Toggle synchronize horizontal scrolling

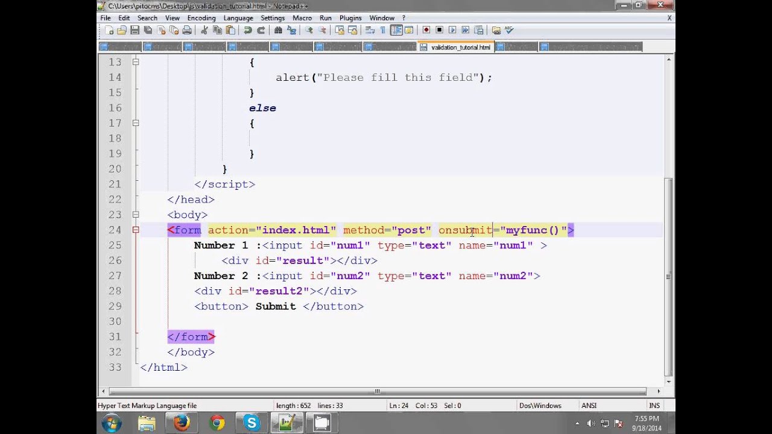click(353, 30)
